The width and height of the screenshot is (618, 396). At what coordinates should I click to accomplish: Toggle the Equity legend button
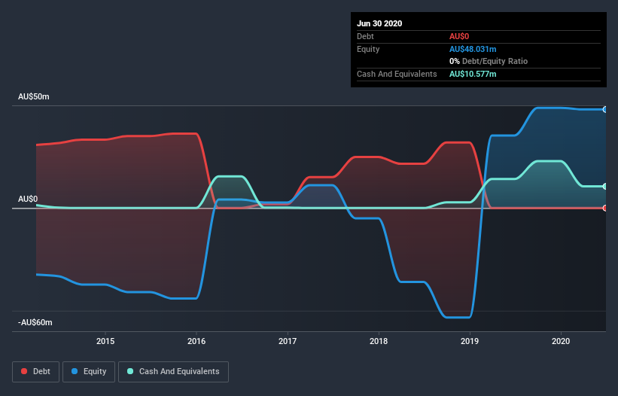tap(89, 372)
